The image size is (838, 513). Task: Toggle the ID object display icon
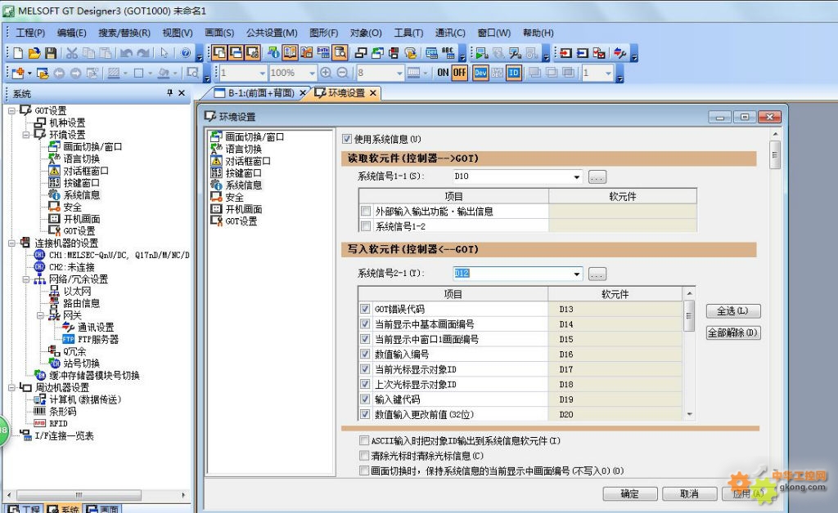pos(514,73)
